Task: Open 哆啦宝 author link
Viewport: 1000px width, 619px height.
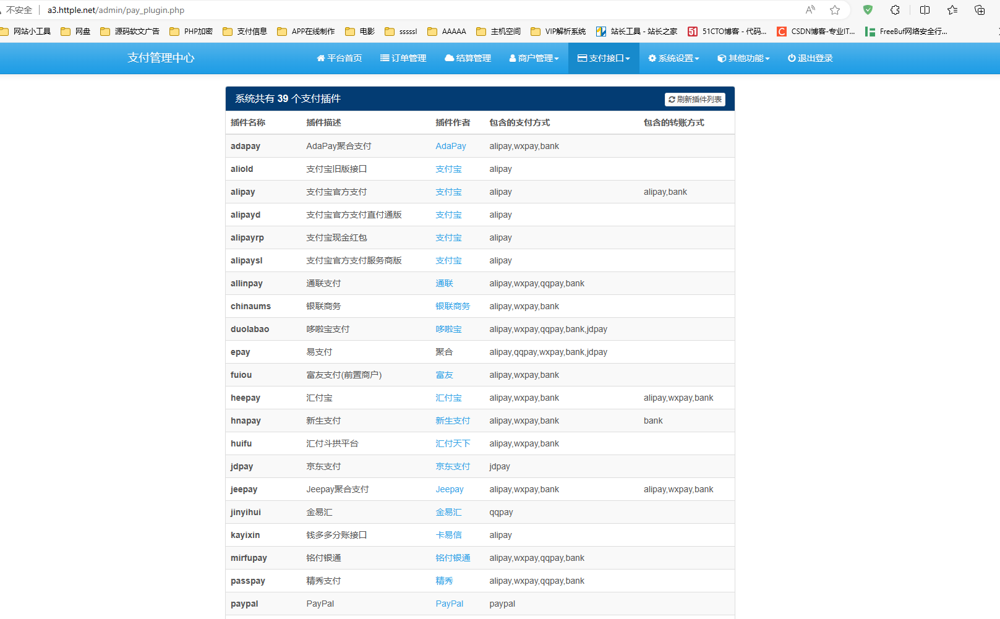Action: click(x=448, y=330)
